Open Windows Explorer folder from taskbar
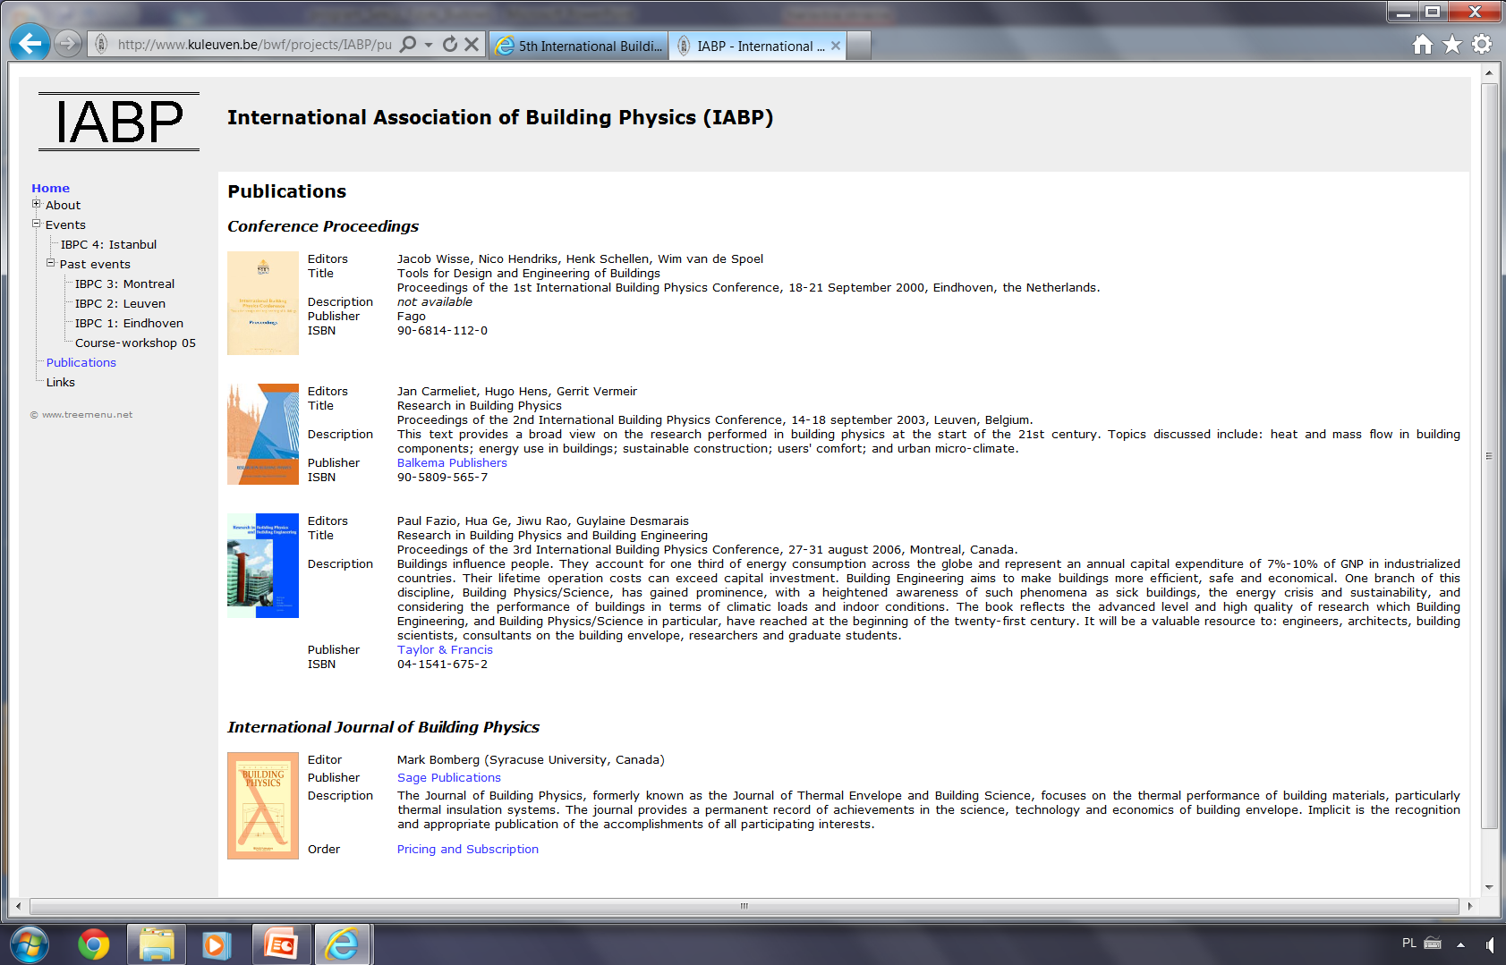This screenshot has width=1506, height=965. (157, 944)
